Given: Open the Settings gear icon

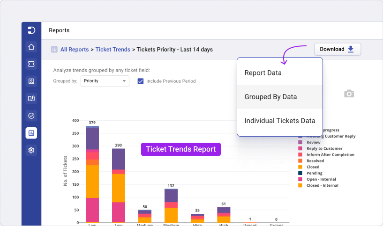Looking at the screenshot, I should 31,150.
